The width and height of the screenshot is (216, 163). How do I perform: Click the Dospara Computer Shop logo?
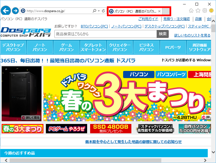pyautogui.click(x=26, y=32)
